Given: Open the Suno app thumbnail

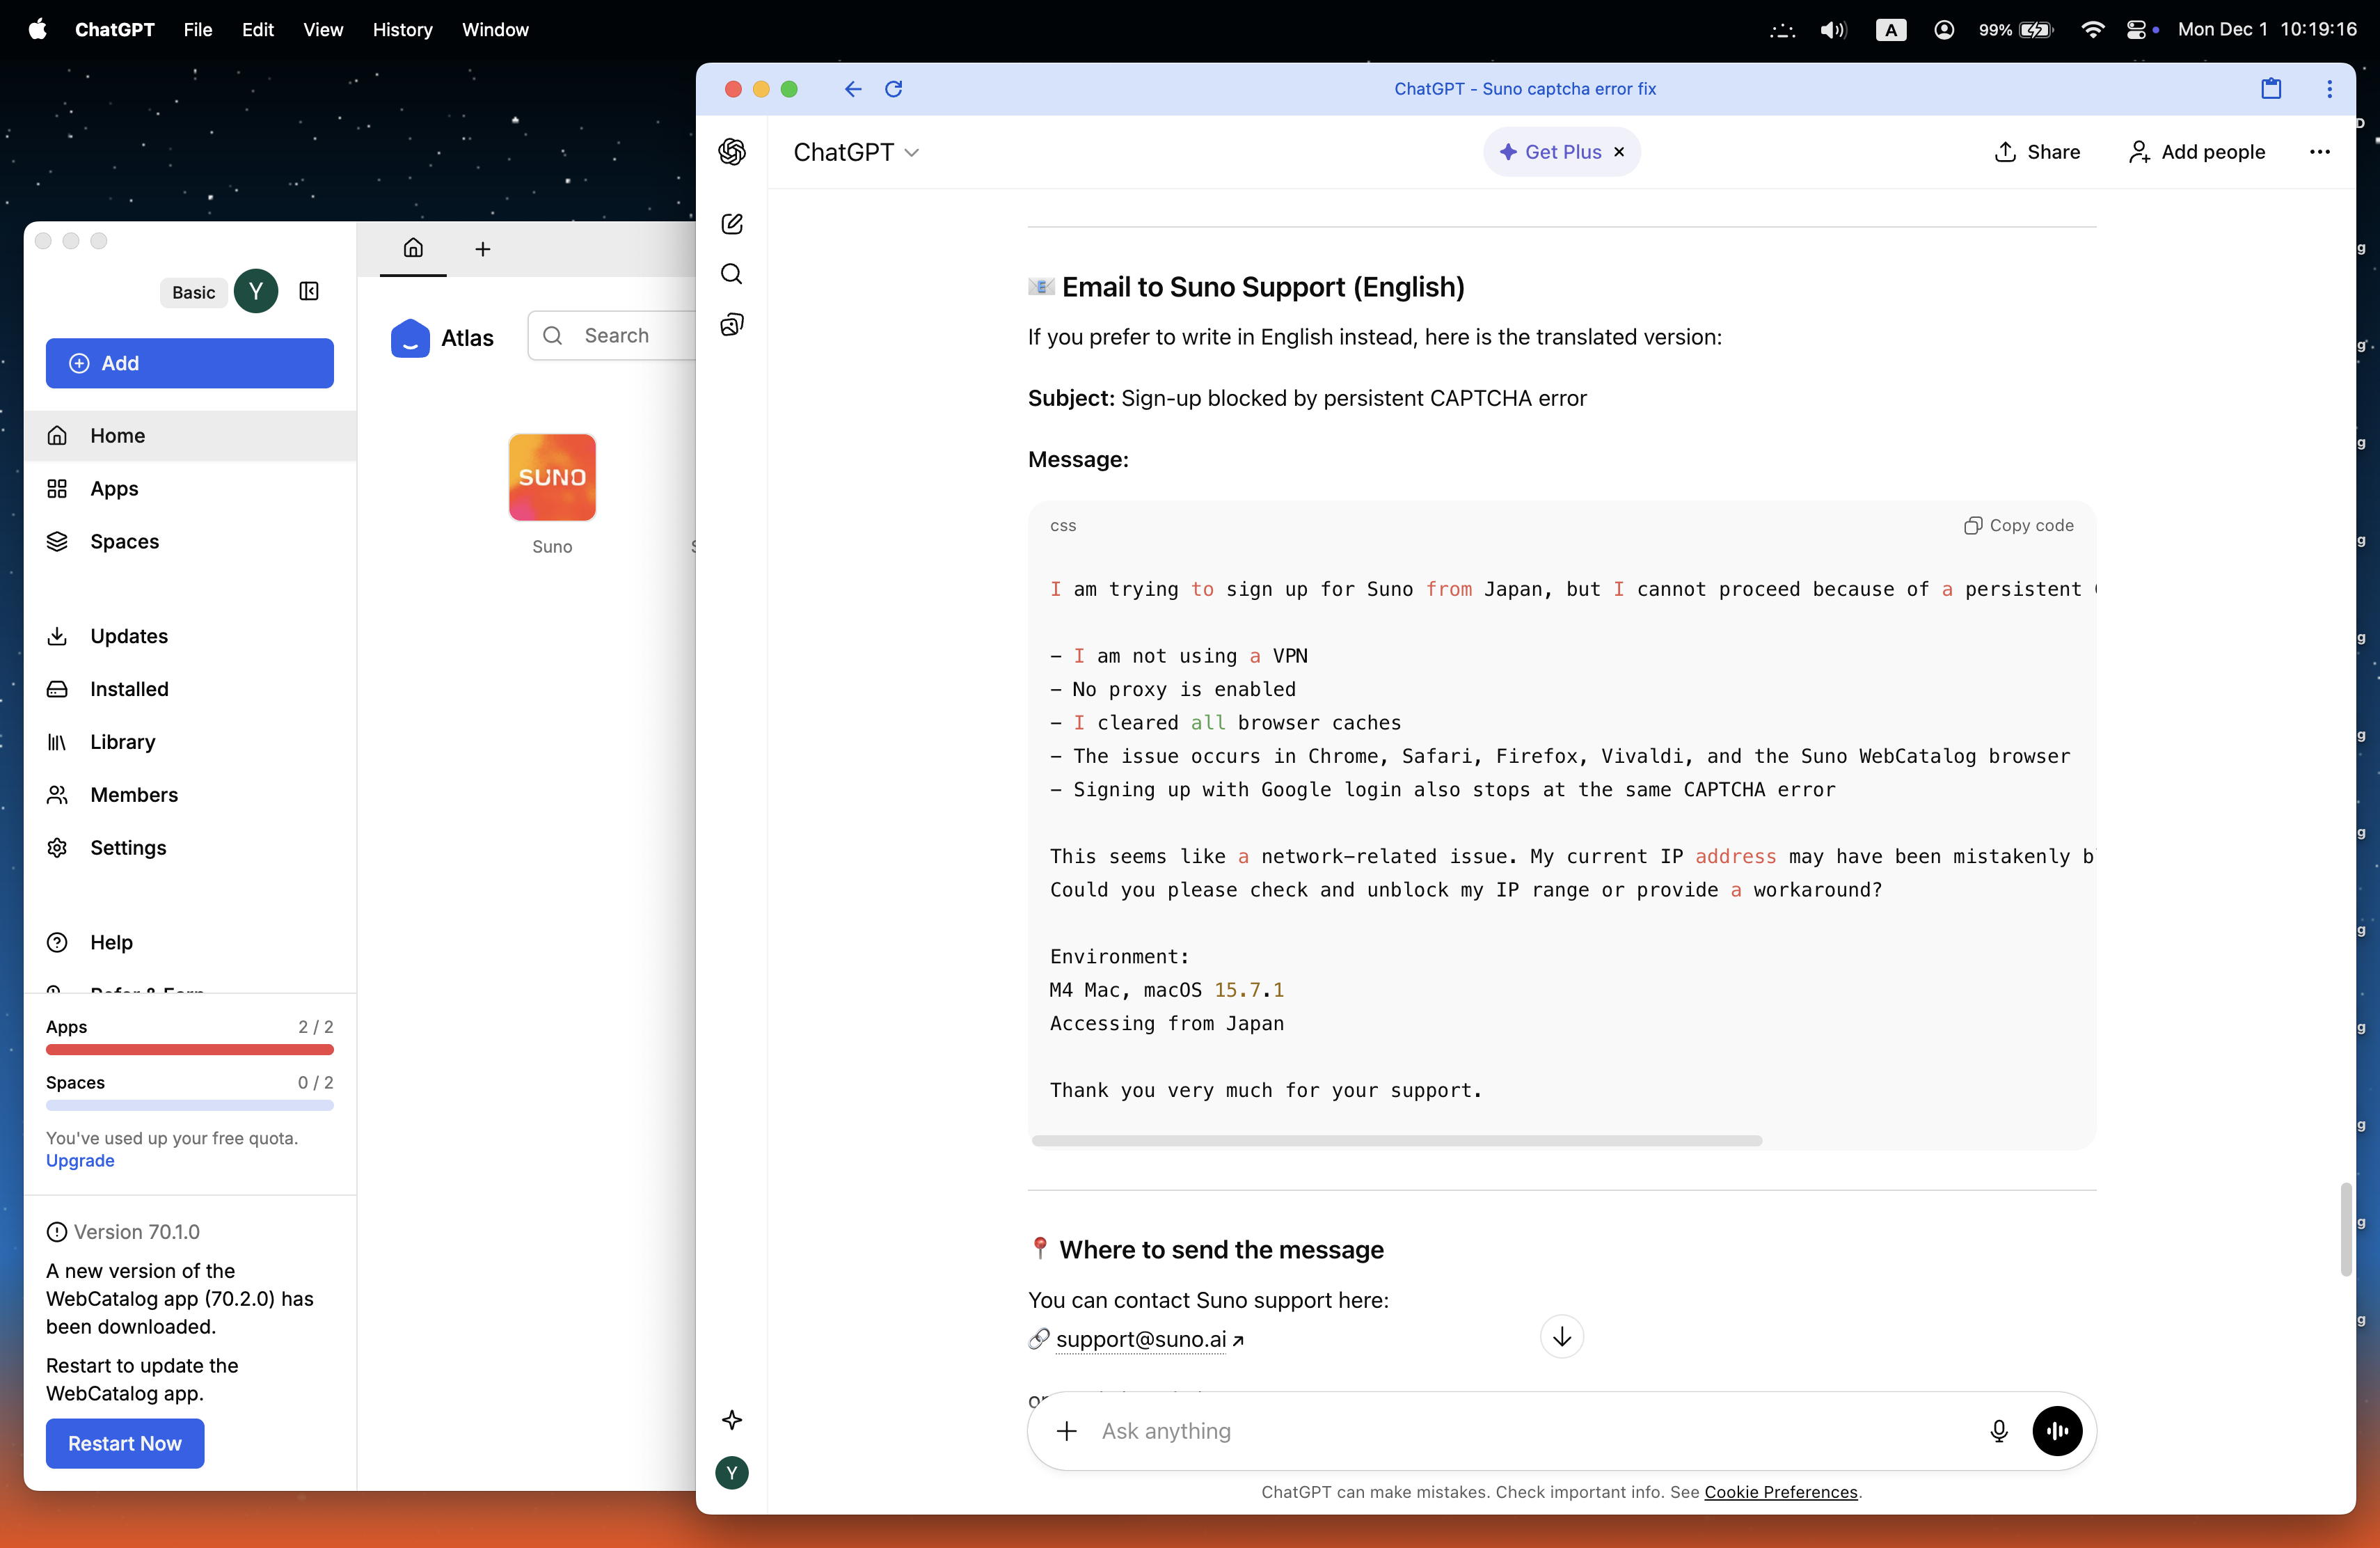Looking at the screenshot, I should 552,477.
